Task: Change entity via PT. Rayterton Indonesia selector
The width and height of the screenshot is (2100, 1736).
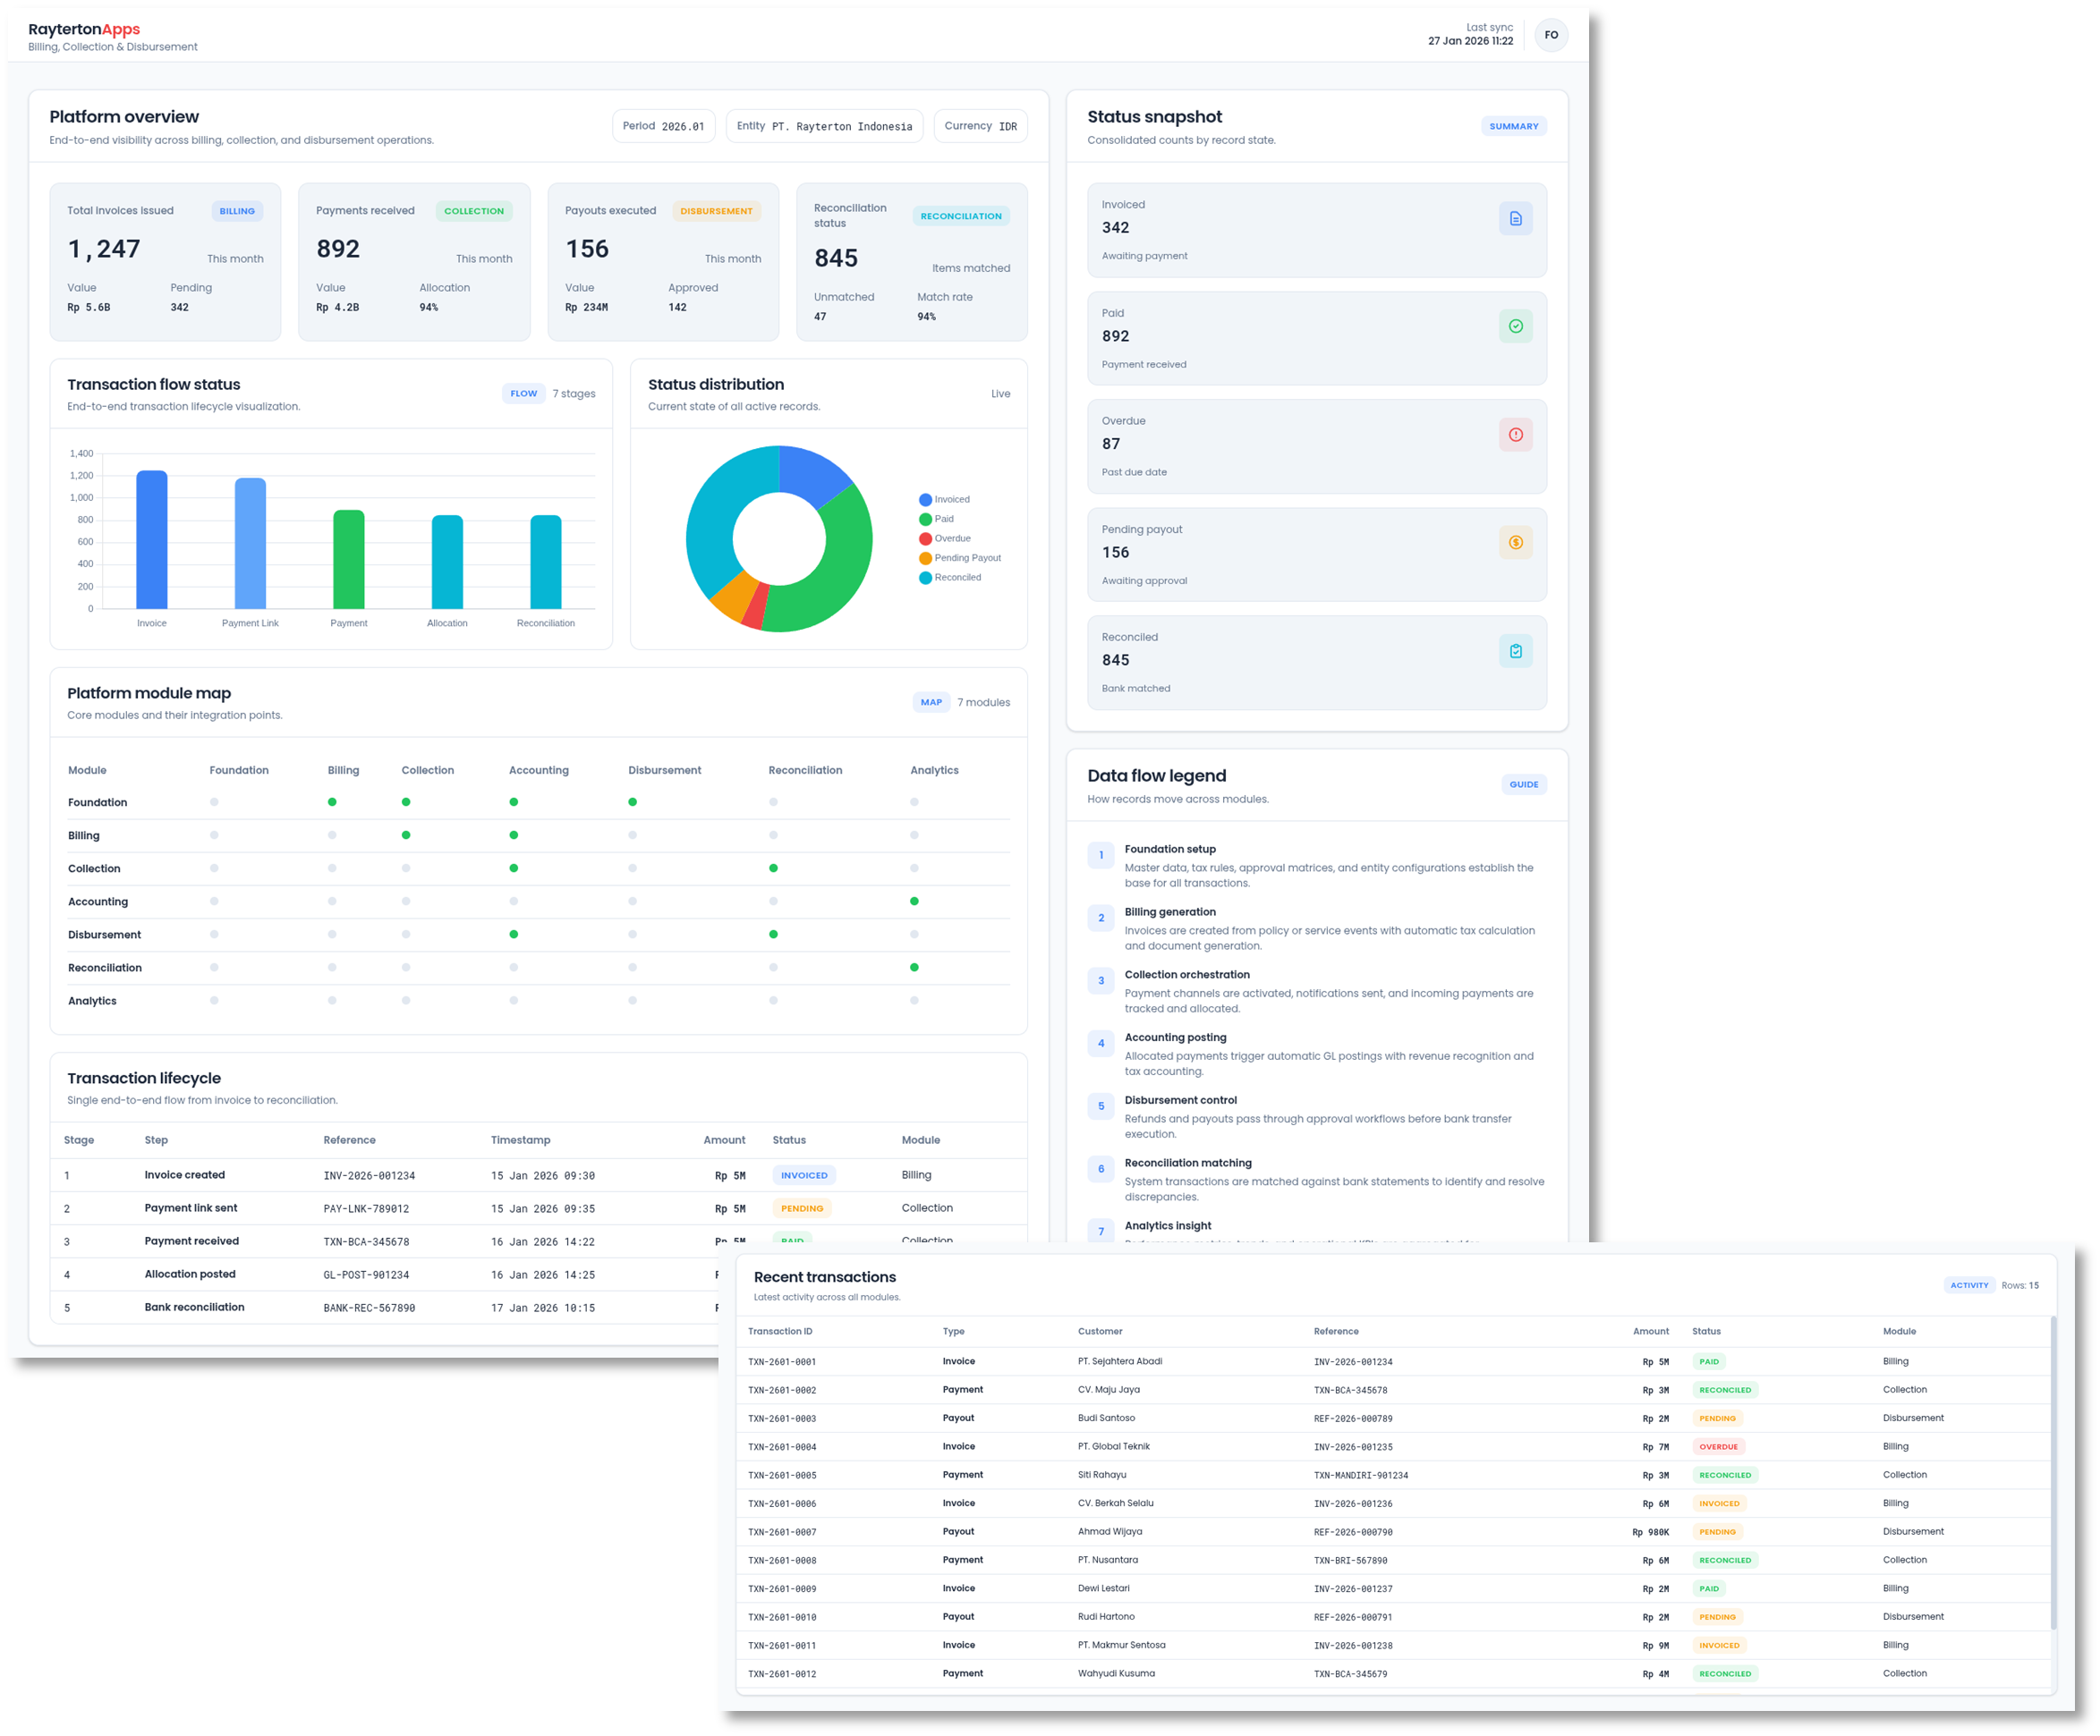Action: (x=824, y=126)
